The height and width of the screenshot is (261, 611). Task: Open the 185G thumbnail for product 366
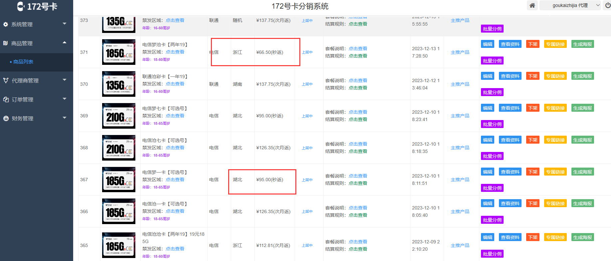pos(119,211)
